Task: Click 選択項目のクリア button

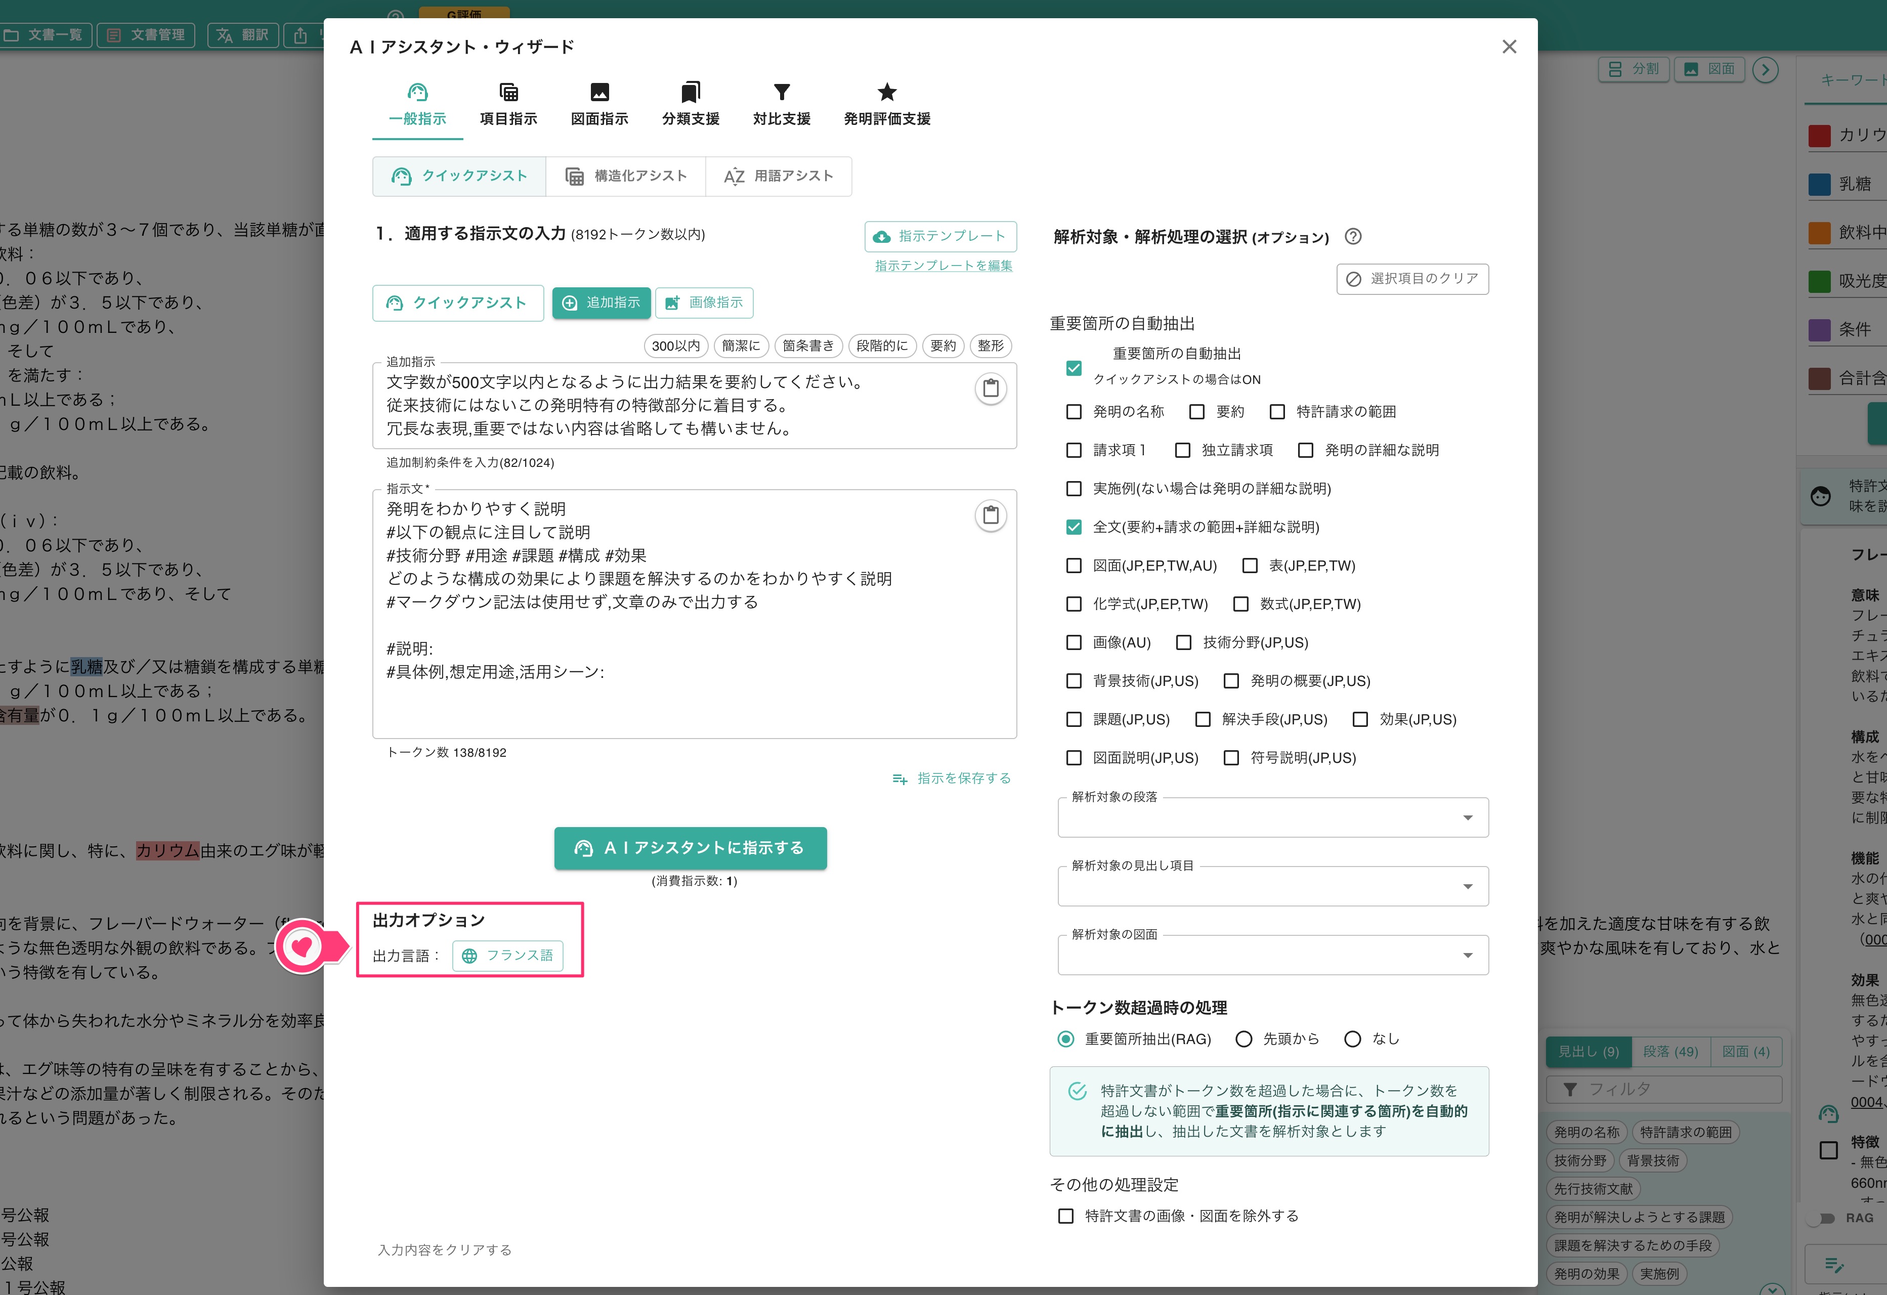Action: (x=1412, y=279)
